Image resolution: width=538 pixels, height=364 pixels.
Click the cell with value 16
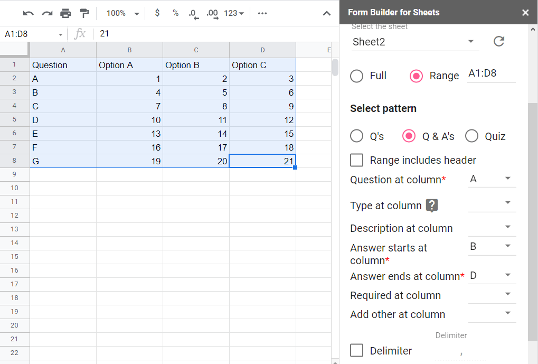click(x=130, y=147)
